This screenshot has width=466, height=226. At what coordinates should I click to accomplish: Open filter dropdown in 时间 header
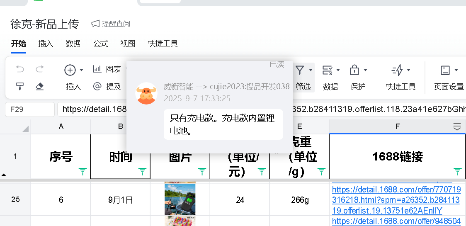142,171
